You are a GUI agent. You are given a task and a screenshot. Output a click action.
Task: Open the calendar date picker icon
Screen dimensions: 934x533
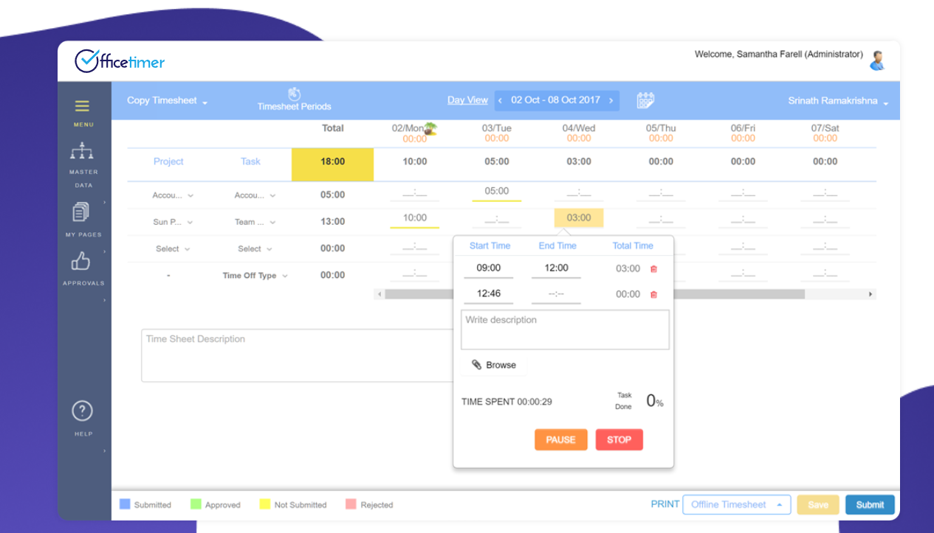(645, 100)
